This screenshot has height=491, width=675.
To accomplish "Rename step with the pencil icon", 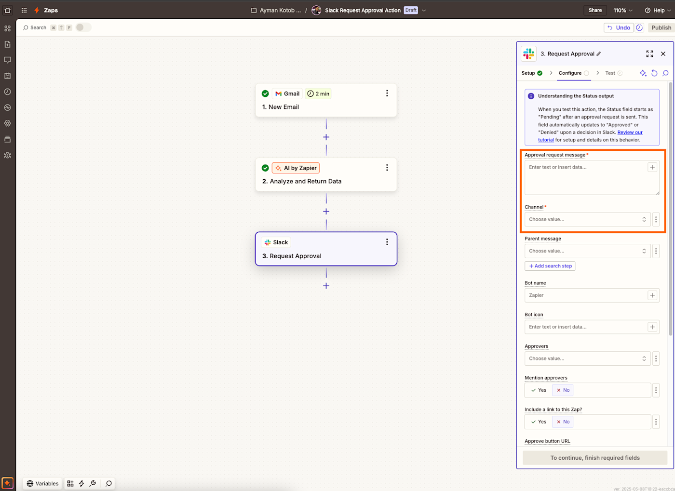I will click(599, 54).
